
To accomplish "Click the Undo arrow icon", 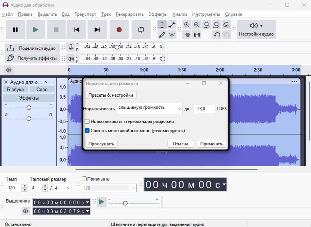I will [217, 35].
